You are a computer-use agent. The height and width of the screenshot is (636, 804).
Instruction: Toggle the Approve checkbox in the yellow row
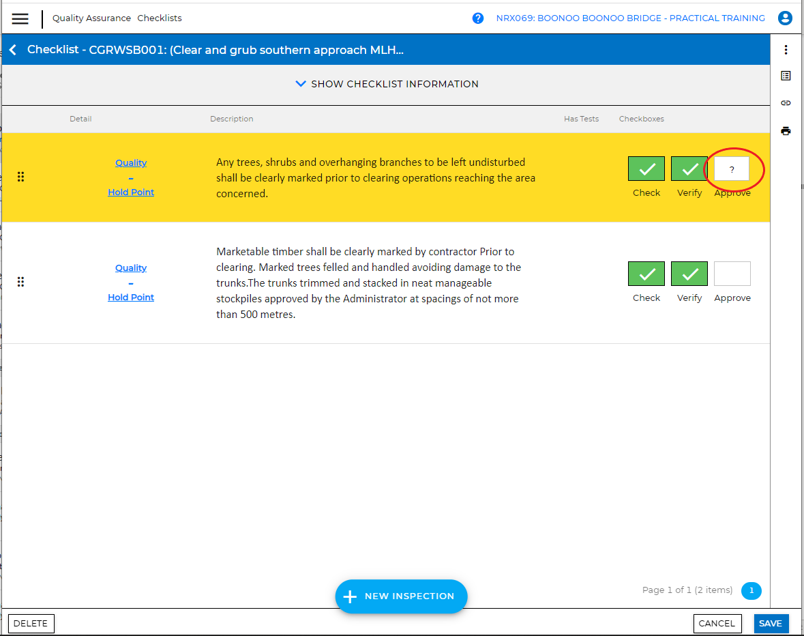tap(732, 169)
